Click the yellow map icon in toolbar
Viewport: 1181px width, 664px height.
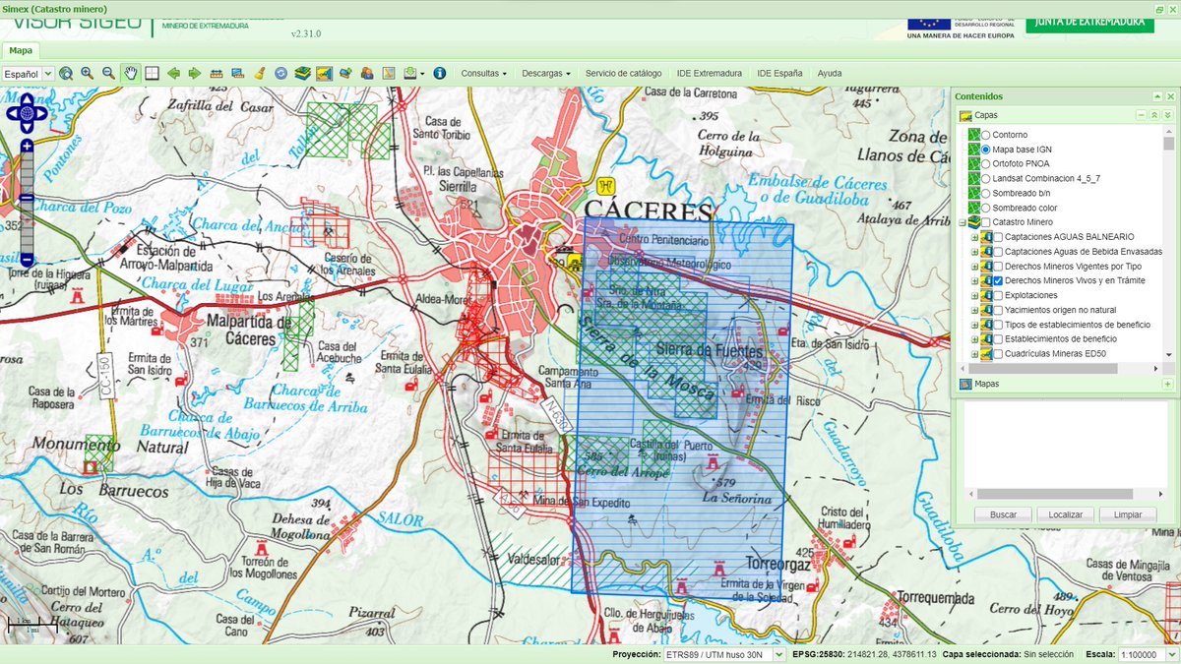point(325,73)
